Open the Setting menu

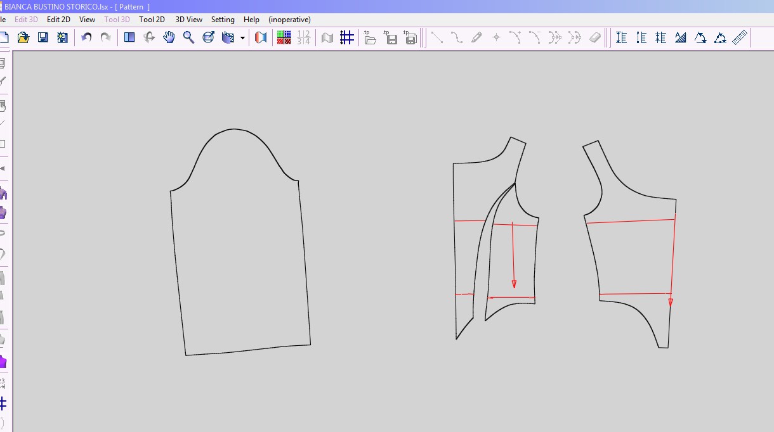click(x=223, y=20)
